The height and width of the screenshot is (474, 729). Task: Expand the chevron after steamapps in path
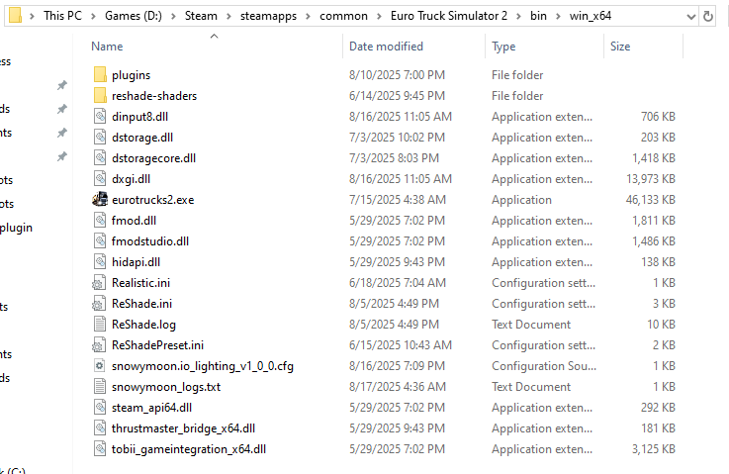click(x=308, y=16)
